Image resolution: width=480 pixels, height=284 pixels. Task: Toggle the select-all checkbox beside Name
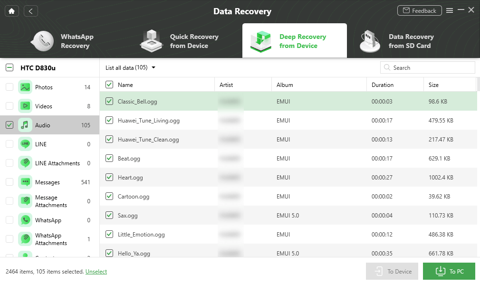109,85
